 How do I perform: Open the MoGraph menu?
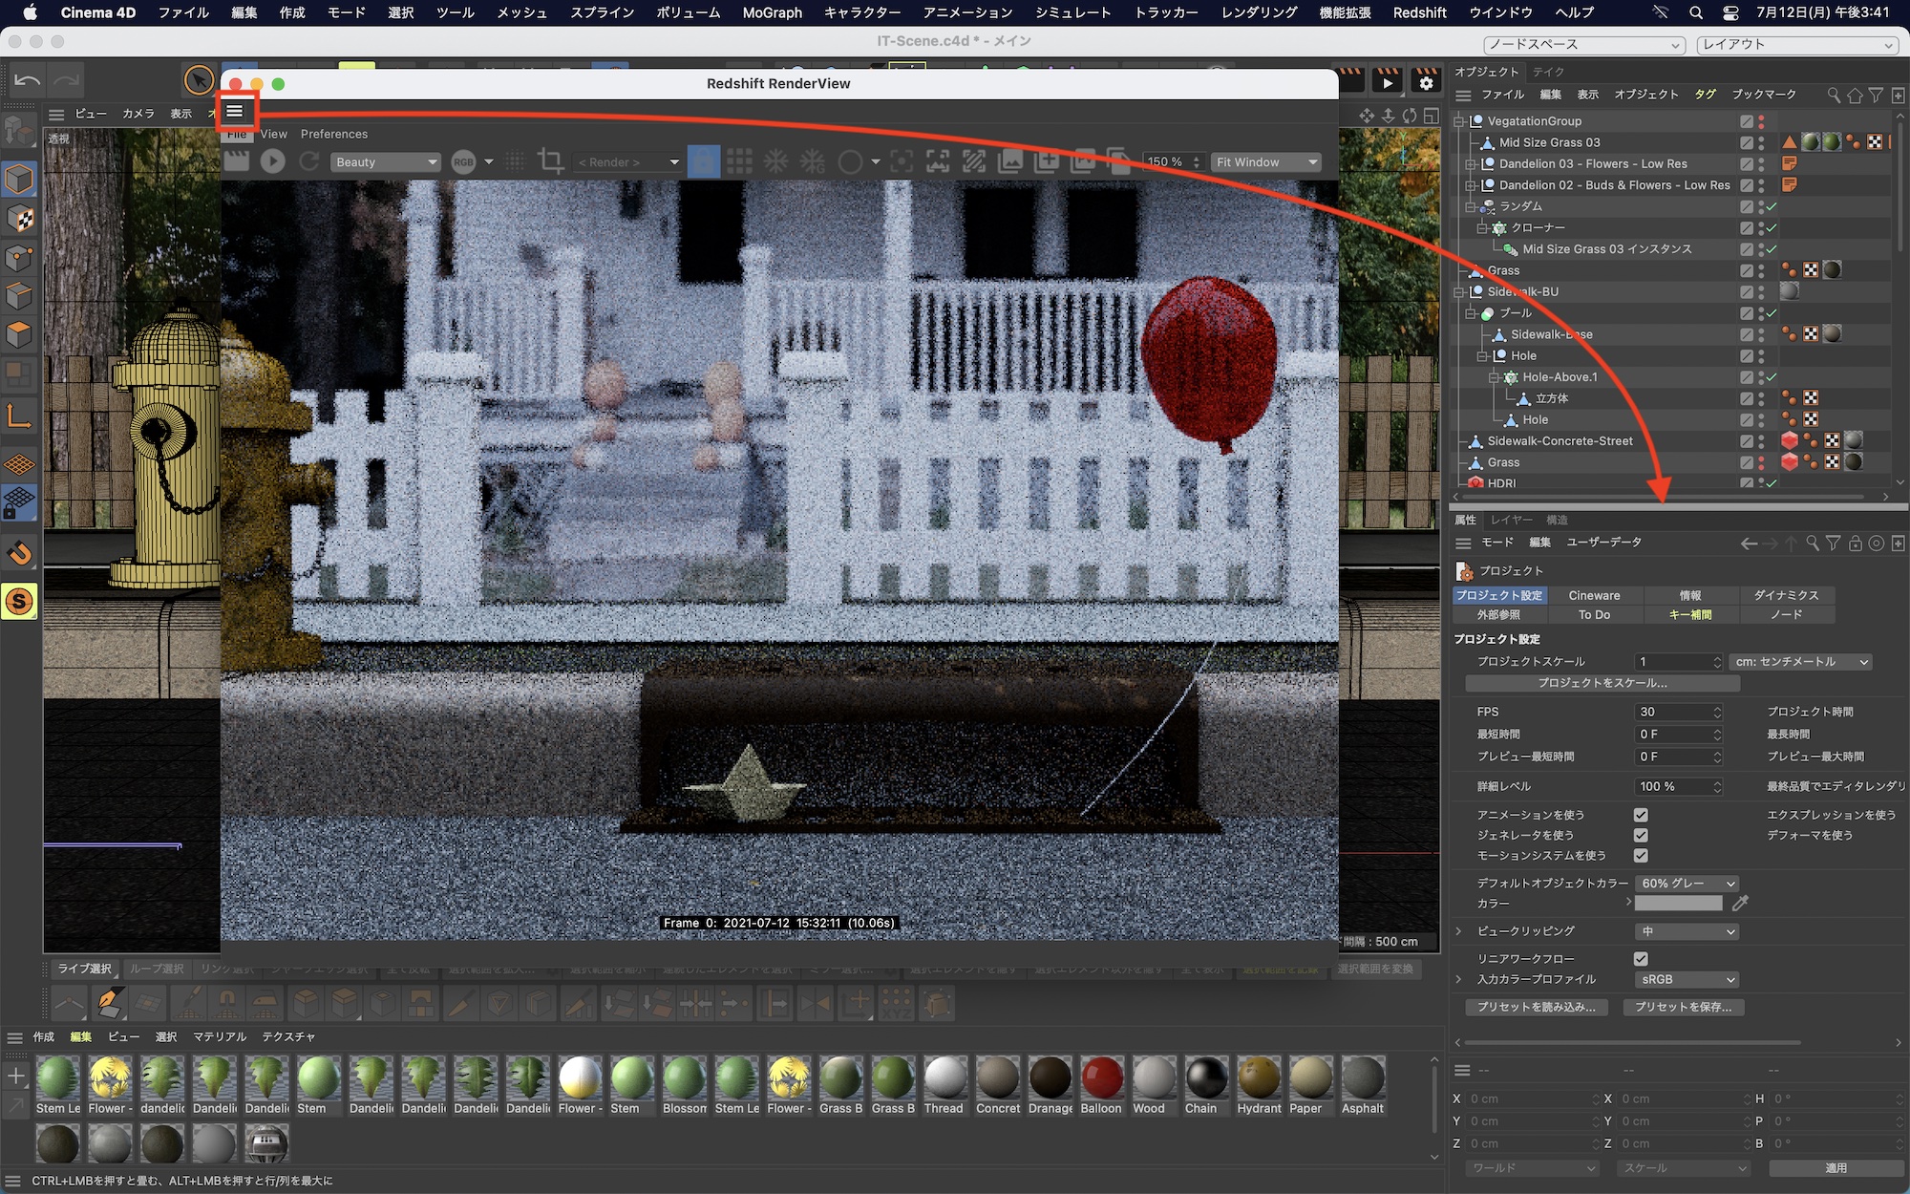tap(772, 12)
